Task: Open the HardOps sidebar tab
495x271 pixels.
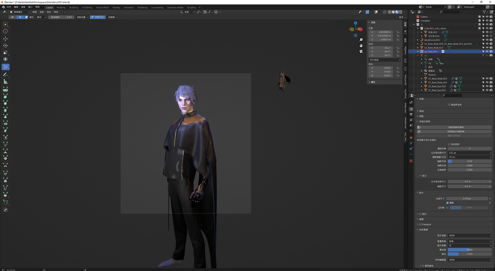Action: coord(405,51)
